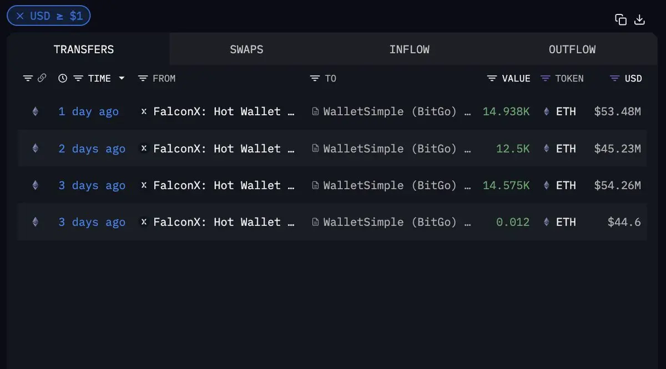
Task: Open the TO column filter
Action: click(x=315, y=79)
